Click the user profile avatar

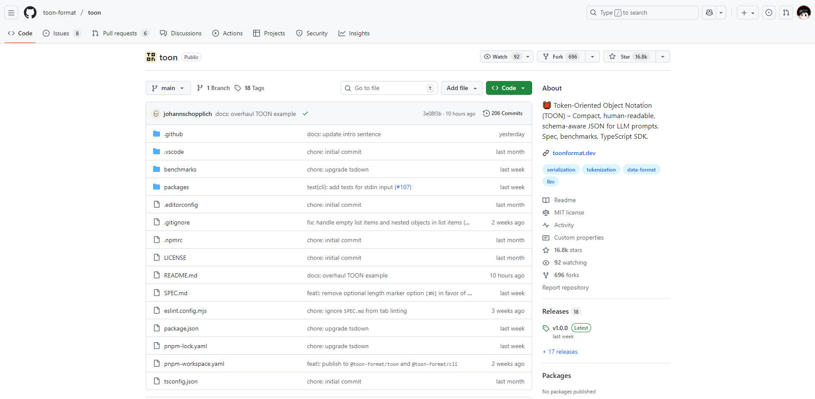803,12
